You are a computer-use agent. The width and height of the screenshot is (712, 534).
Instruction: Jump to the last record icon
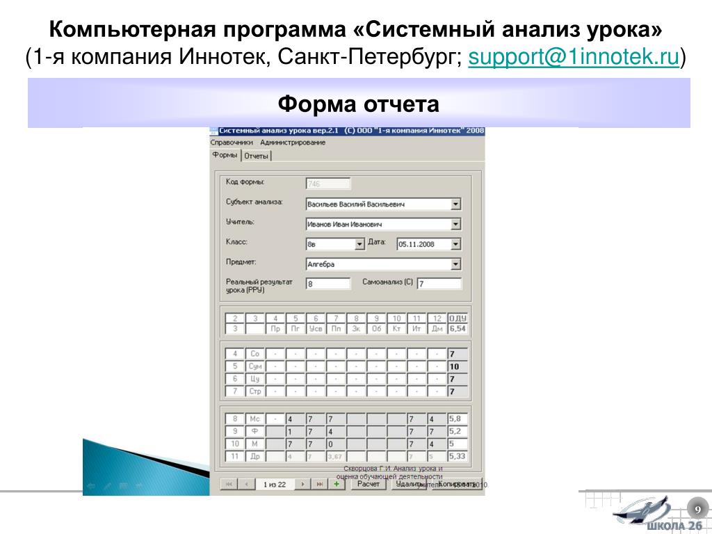[319, 484]
